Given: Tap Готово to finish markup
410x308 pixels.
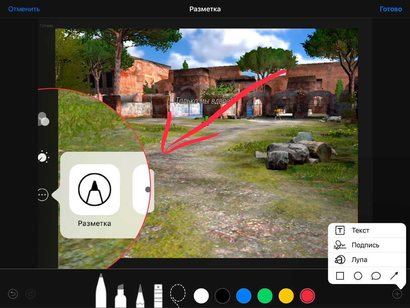Looking at the screenshot, I should click(x=390, y=9).
